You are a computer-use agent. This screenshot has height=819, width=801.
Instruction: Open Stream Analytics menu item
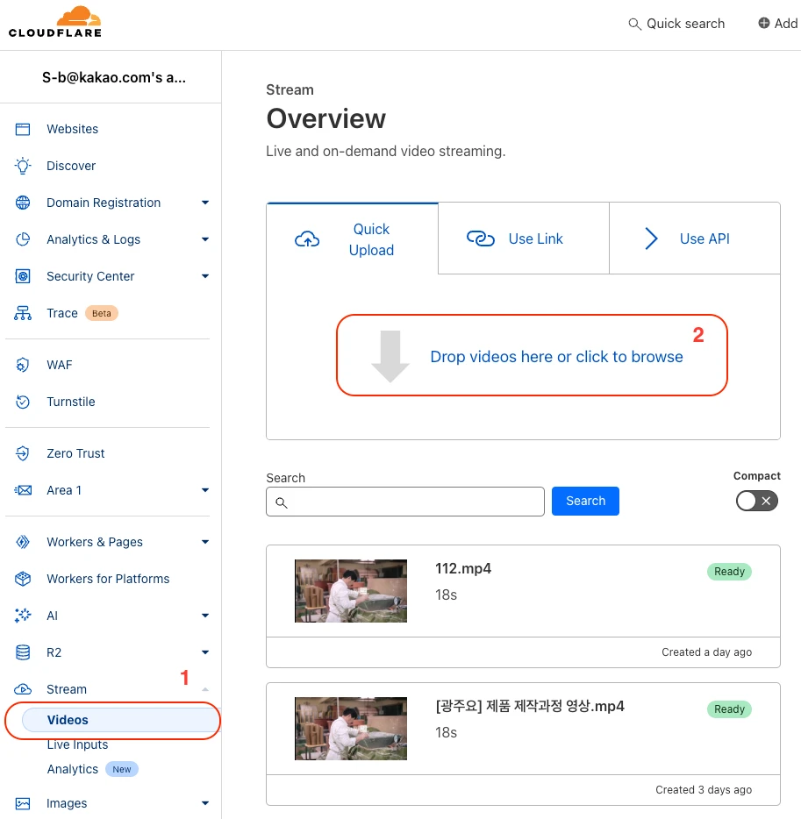pos(73,769)
